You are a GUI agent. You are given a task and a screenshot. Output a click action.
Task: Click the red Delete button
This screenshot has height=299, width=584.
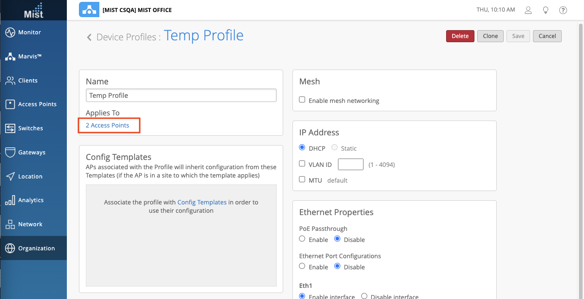tap(460, 36)
